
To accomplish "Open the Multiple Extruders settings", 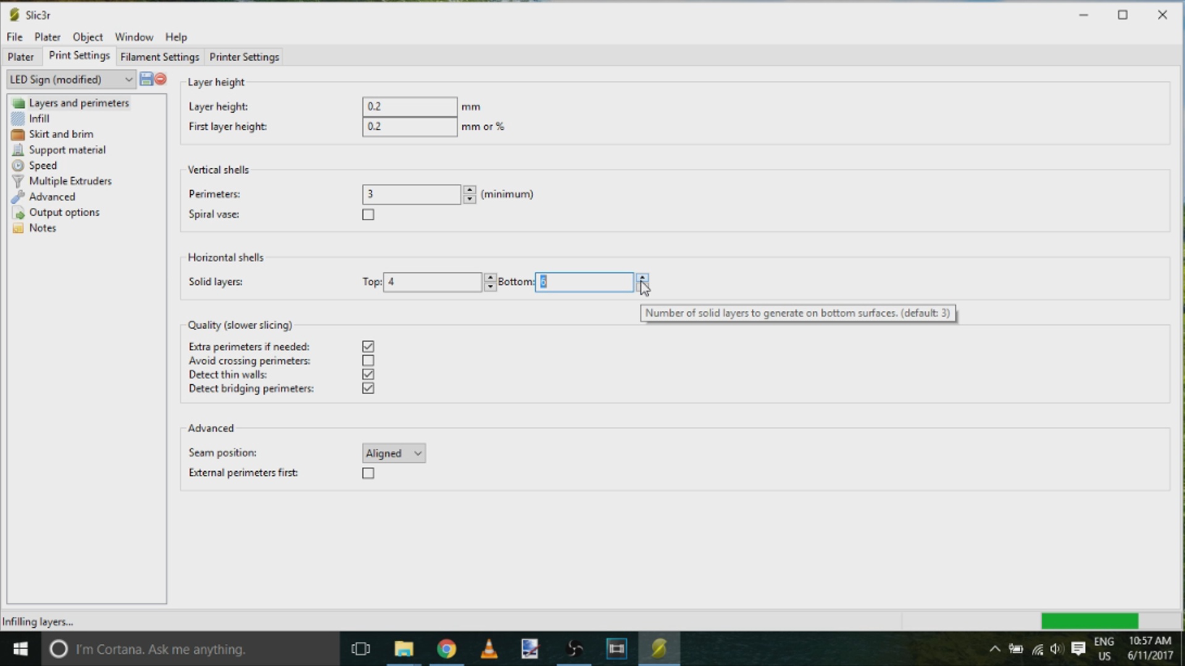I will click(70, 181).
